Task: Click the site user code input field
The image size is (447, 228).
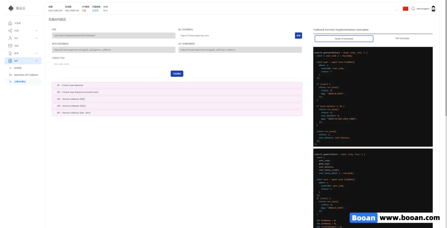Action: pos(113,64)
